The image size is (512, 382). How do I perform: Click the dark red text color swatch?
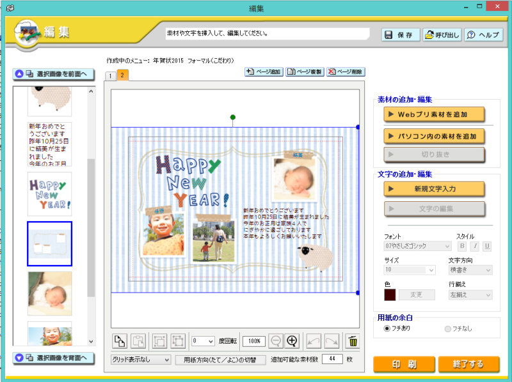pos(390,295)
